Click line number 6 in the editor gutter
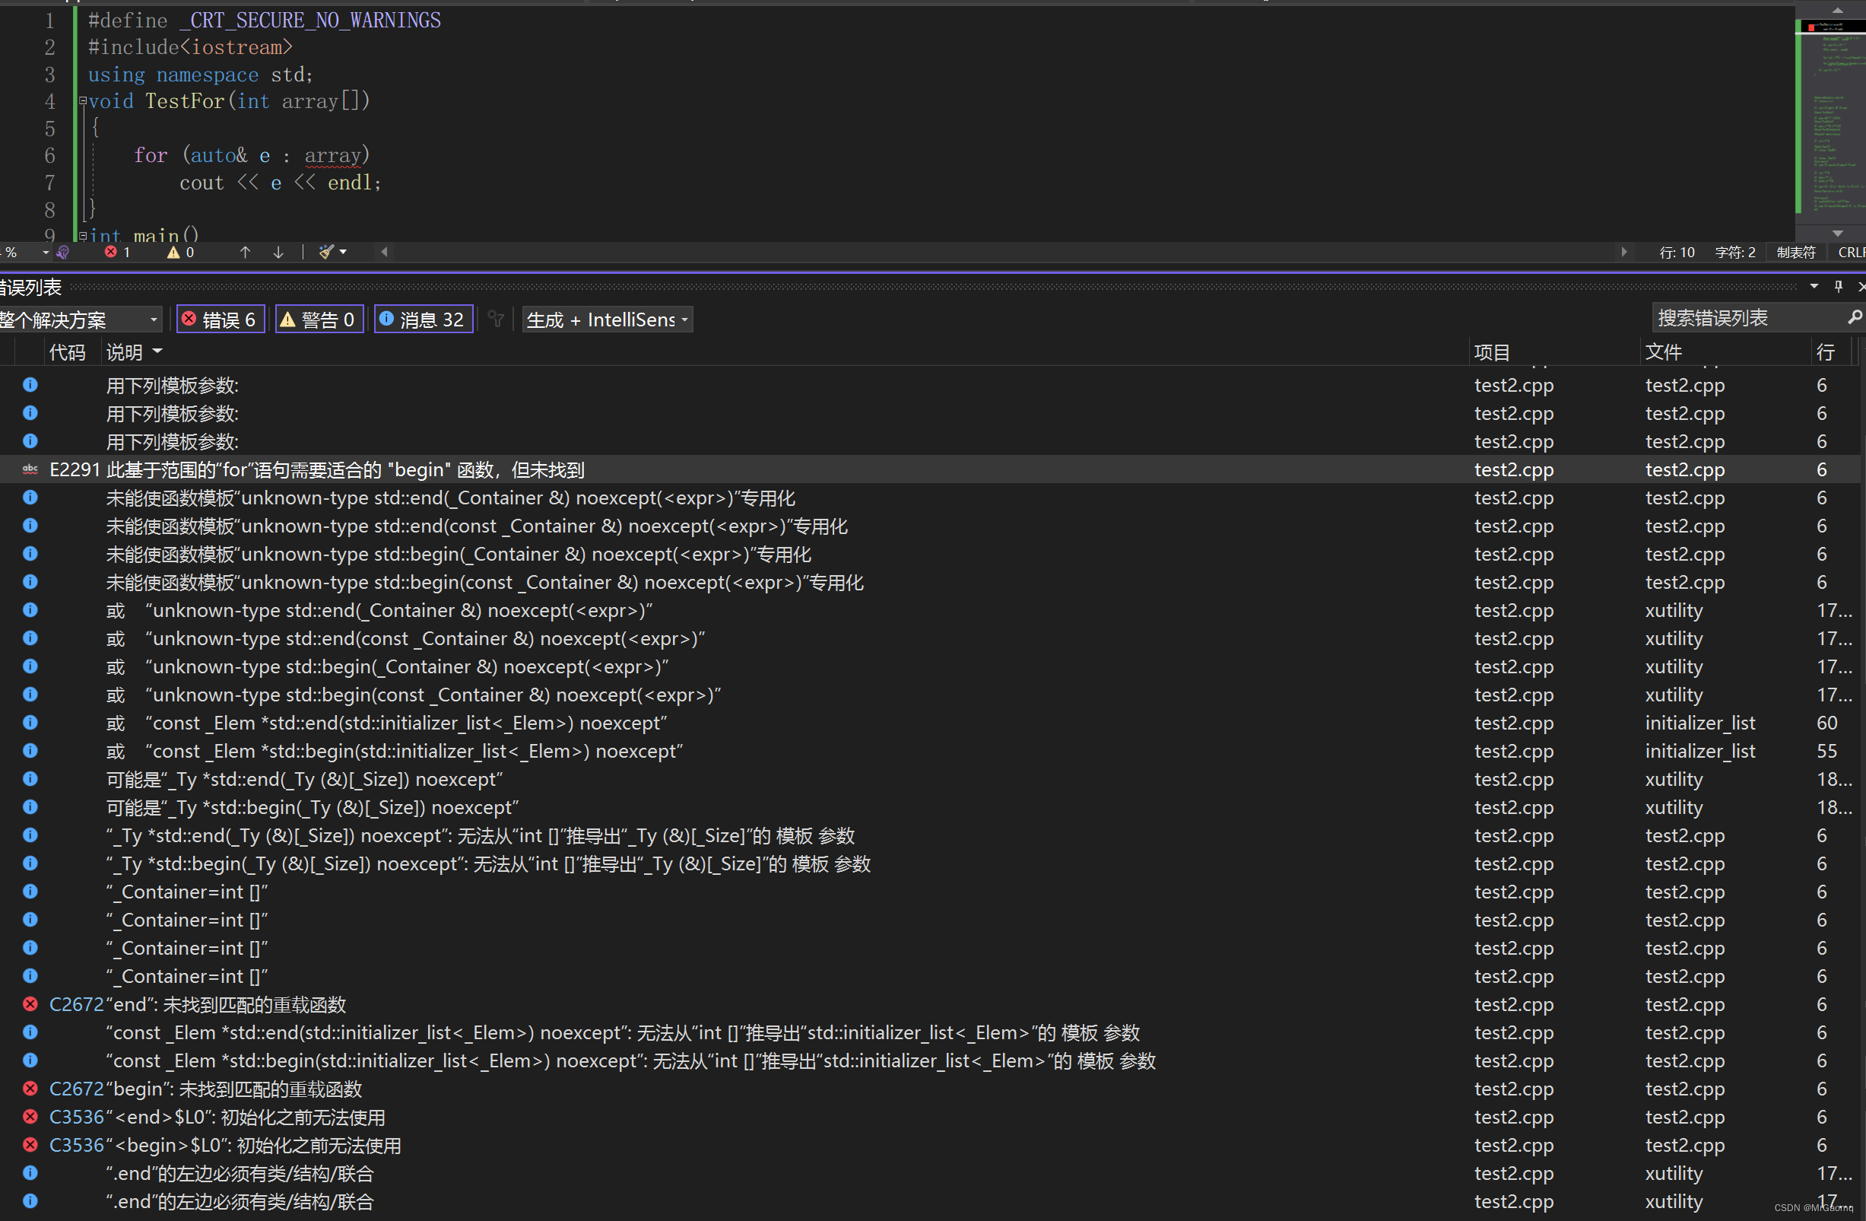Viewport: 1866px width, 1221px height. pyautogui.click(x=49, y=155)
